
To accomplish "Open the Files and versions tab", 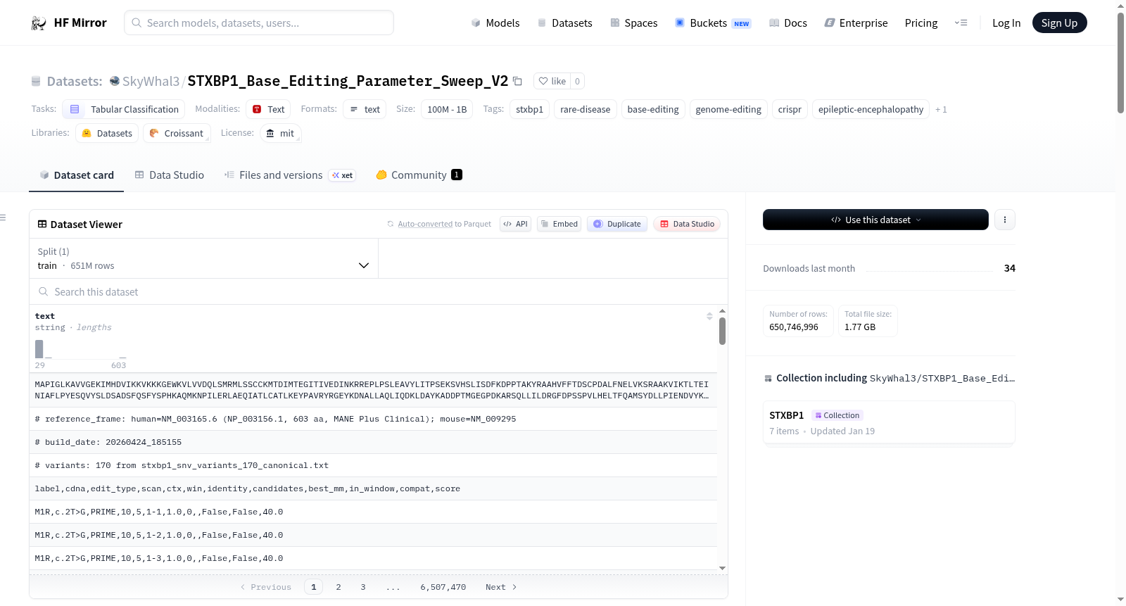I will click(290, 175).
